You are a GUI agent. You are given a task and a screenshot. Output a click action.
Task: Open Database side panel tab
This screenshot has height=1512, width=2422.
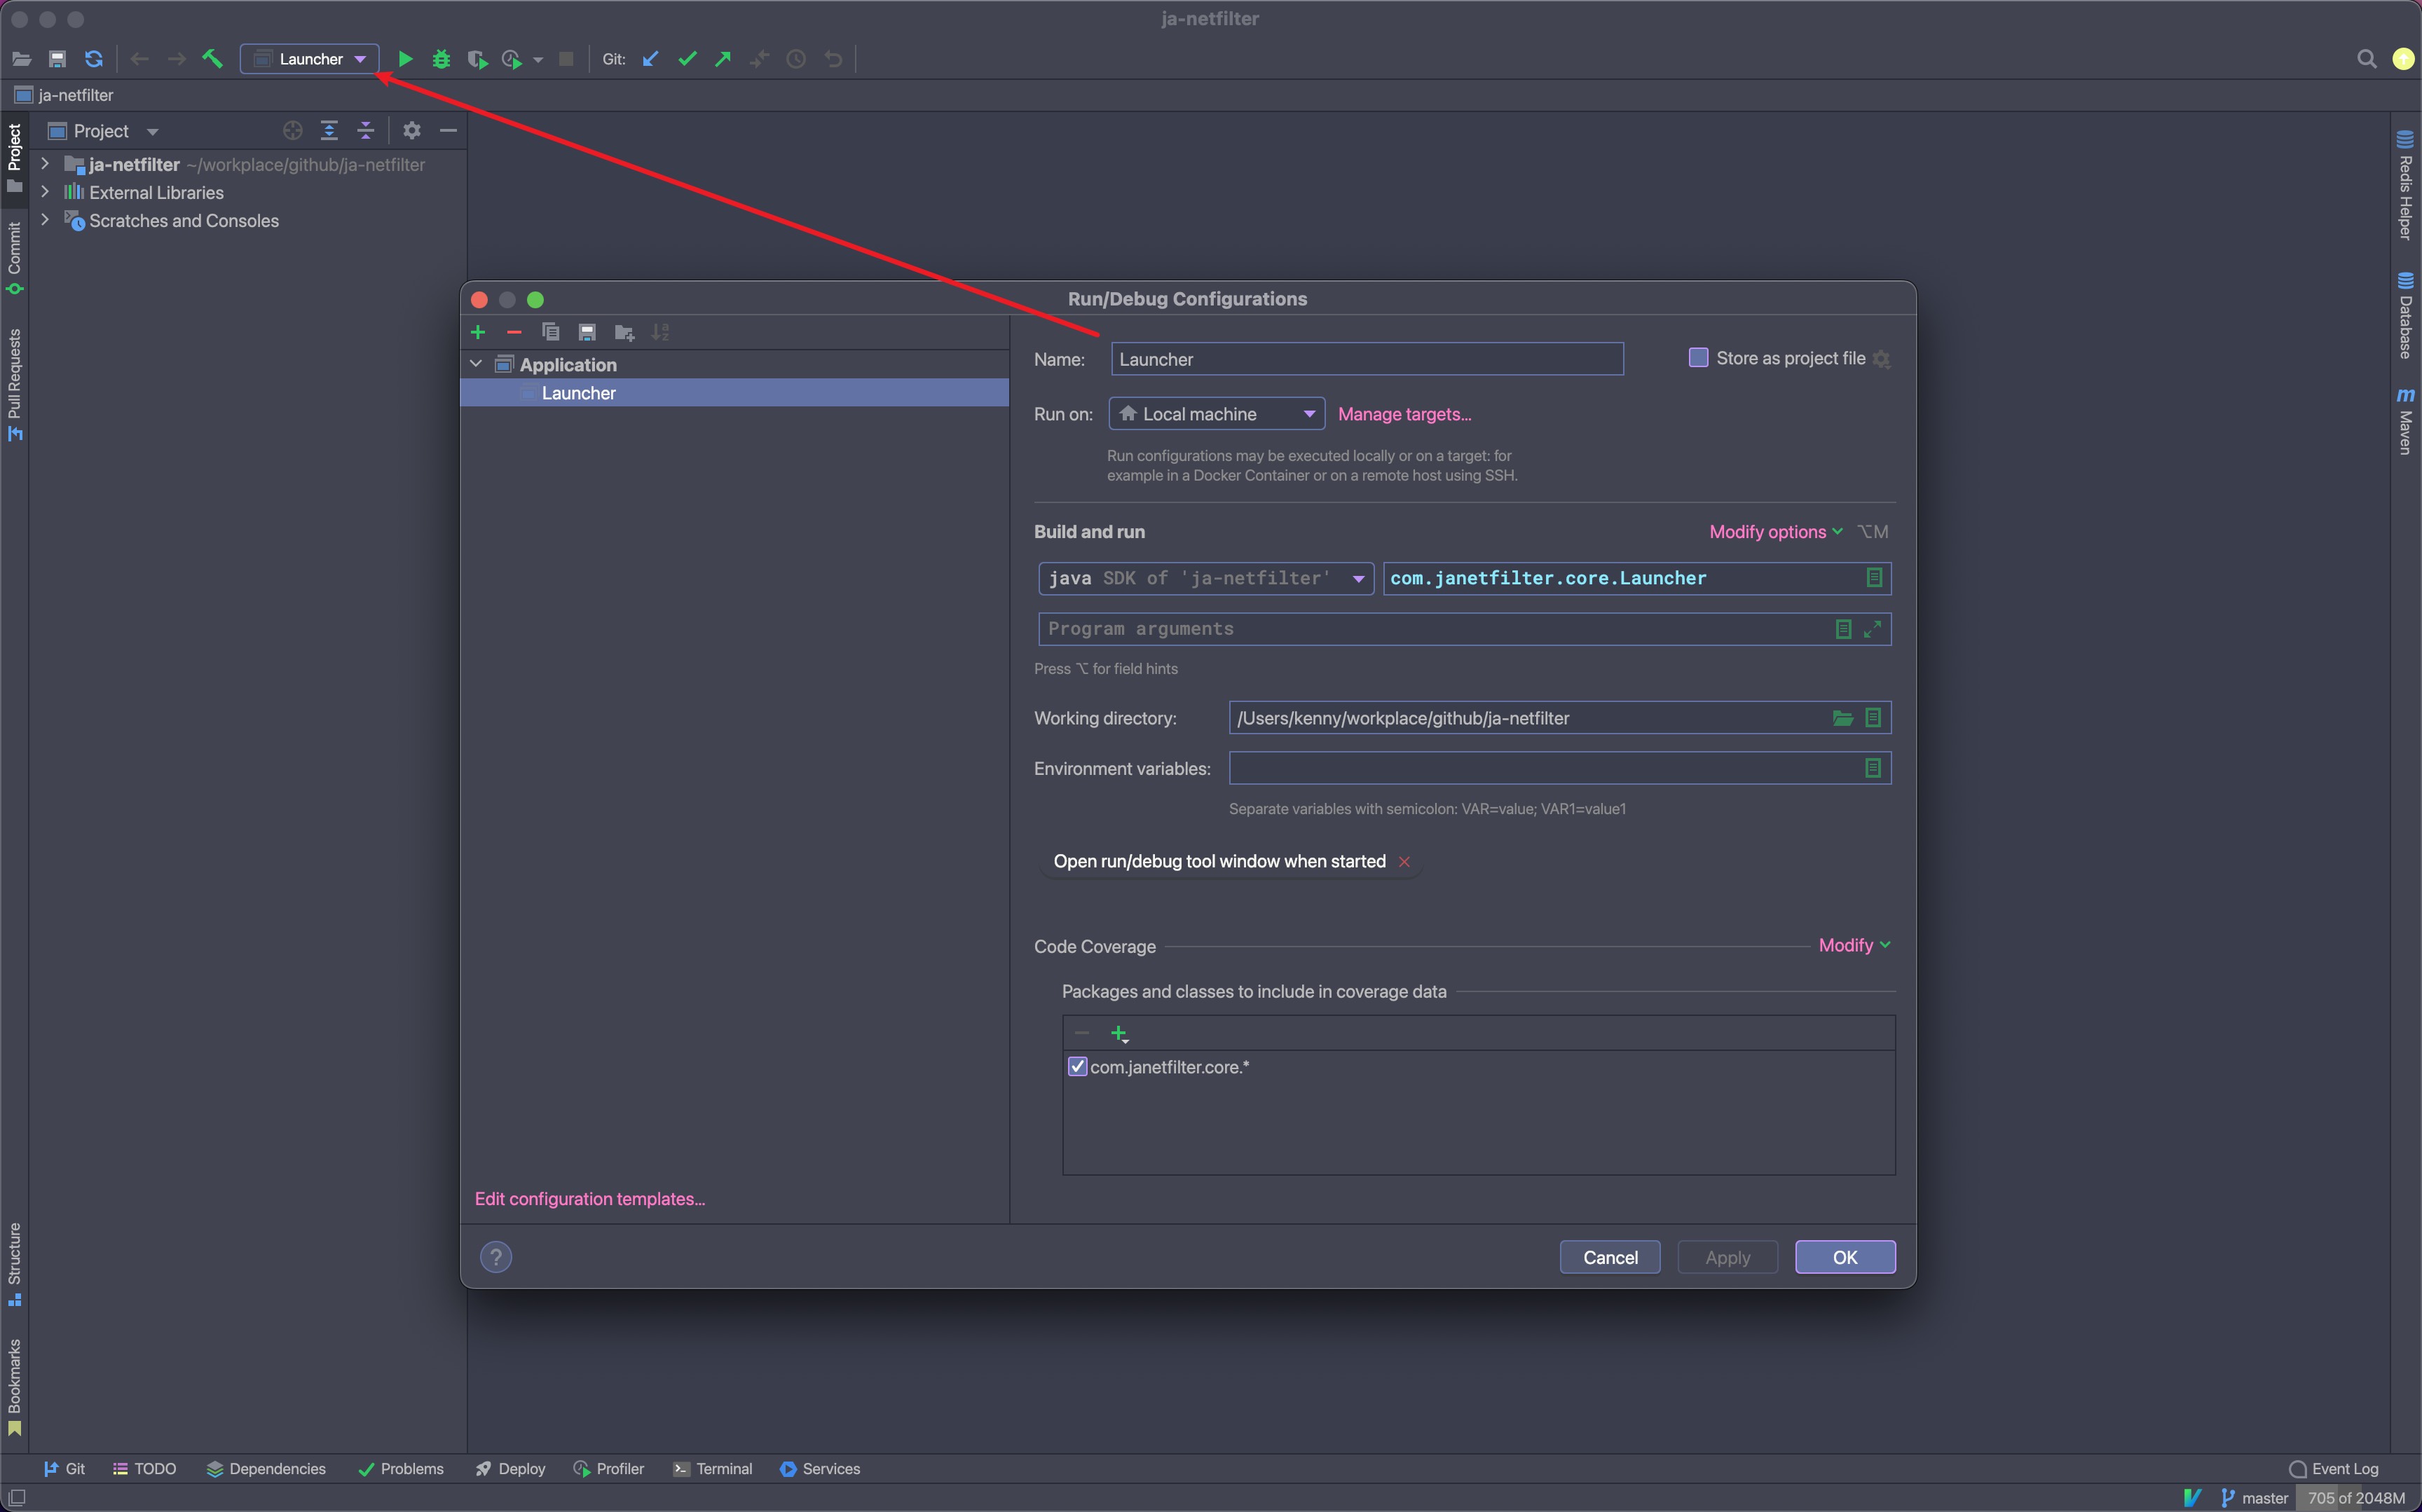2405,315
